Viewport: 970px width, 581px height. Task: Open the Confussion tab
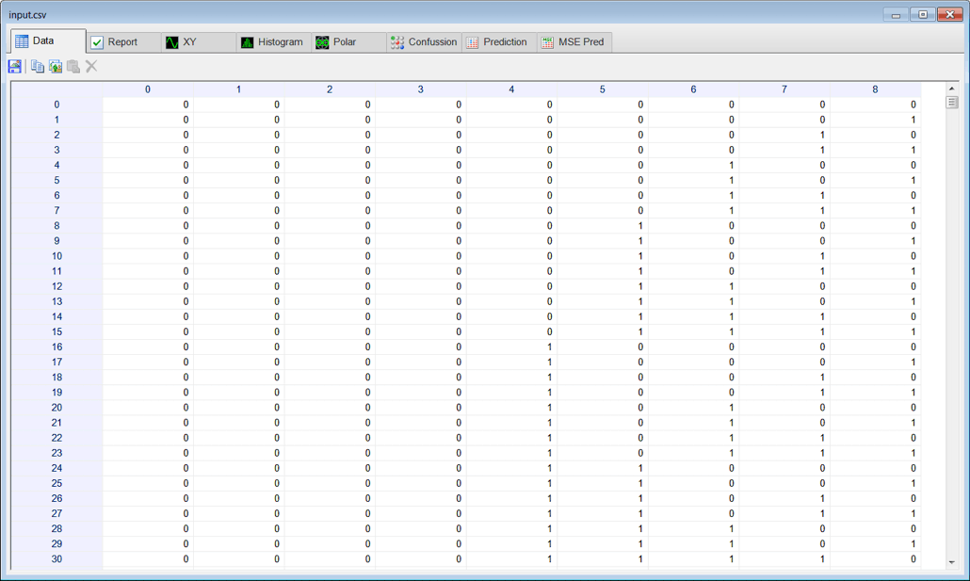[x=425, y=42]
